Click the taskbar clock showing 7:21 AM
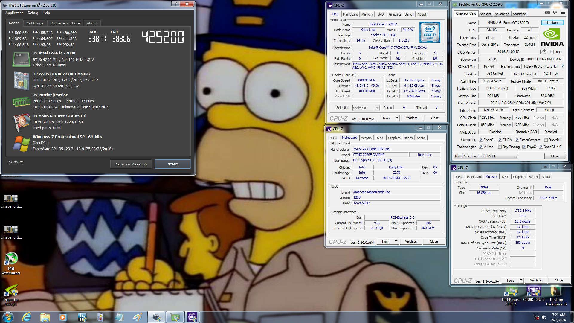 [x=559, y=317]
